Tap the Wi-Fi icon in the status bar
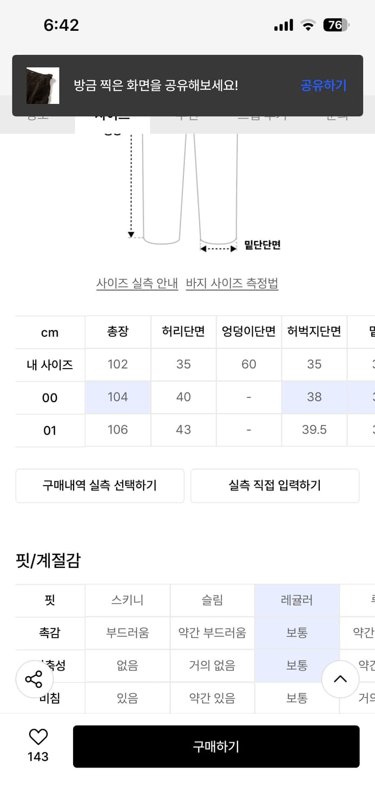This screenshot has width=375, height=812. coord(309,24)
